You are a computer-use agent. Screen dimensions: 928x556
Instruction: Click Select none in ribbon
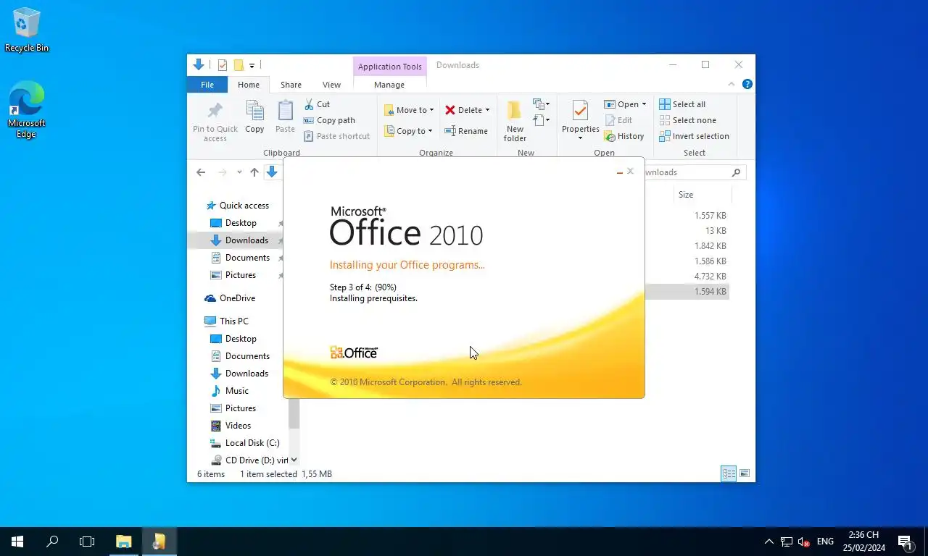[x=687, y=120]
